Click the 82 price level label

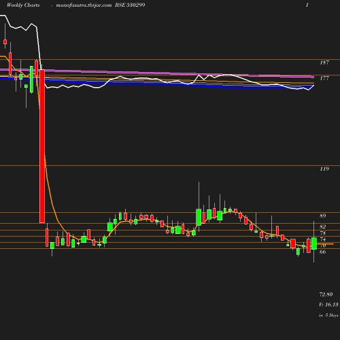[323, 226]
